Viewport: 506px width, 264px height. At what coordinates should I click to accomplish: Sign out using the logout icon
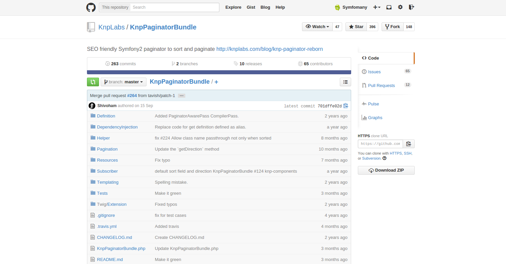[411, 7]
